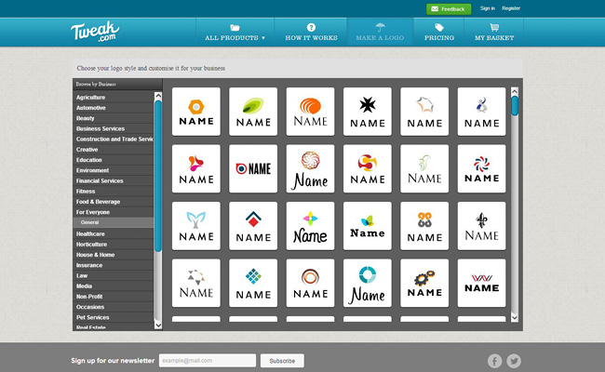Pick the light blue tree logo
605x372 pixels.
196,225
